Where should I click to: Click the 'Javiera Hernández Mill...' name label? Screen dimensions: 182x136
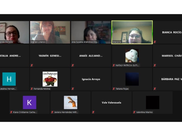coord(66,112)
